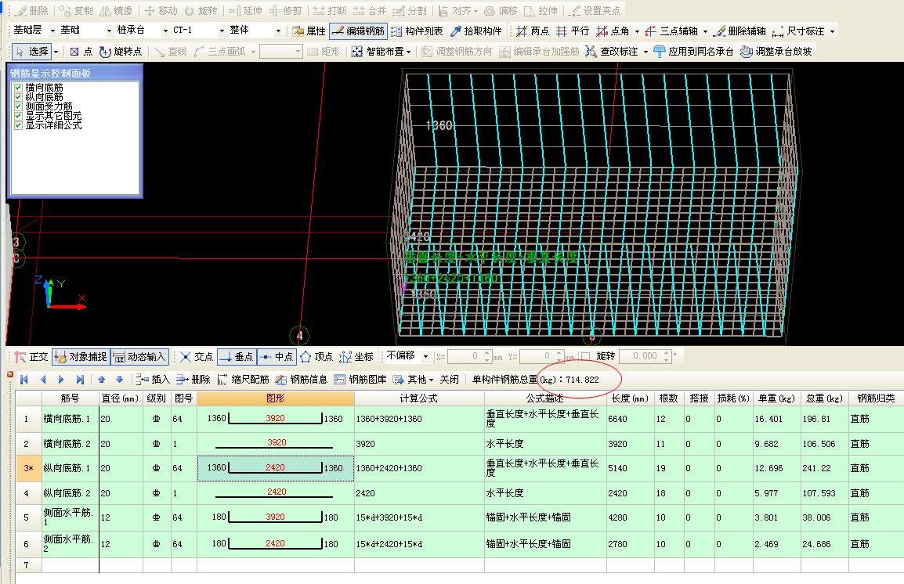Enable 中点 midpoint snap
Screen dimensions: 904x584
(277, 357)
